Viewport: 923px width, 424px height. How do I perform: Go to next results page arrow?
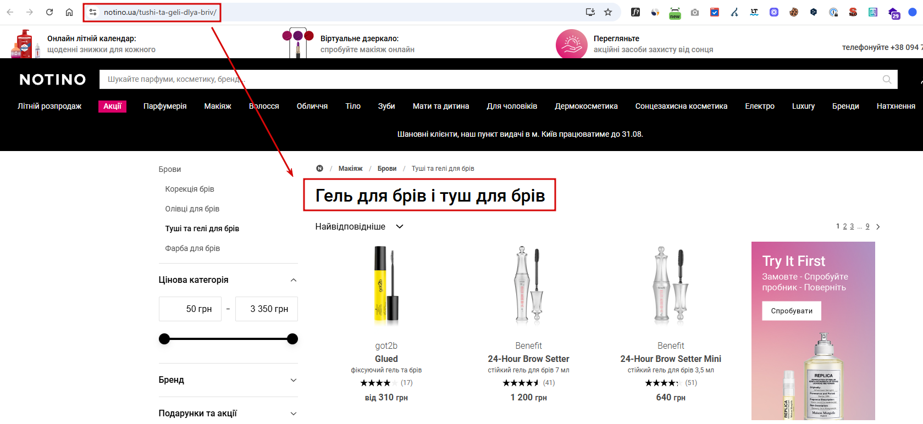(878, 227)
